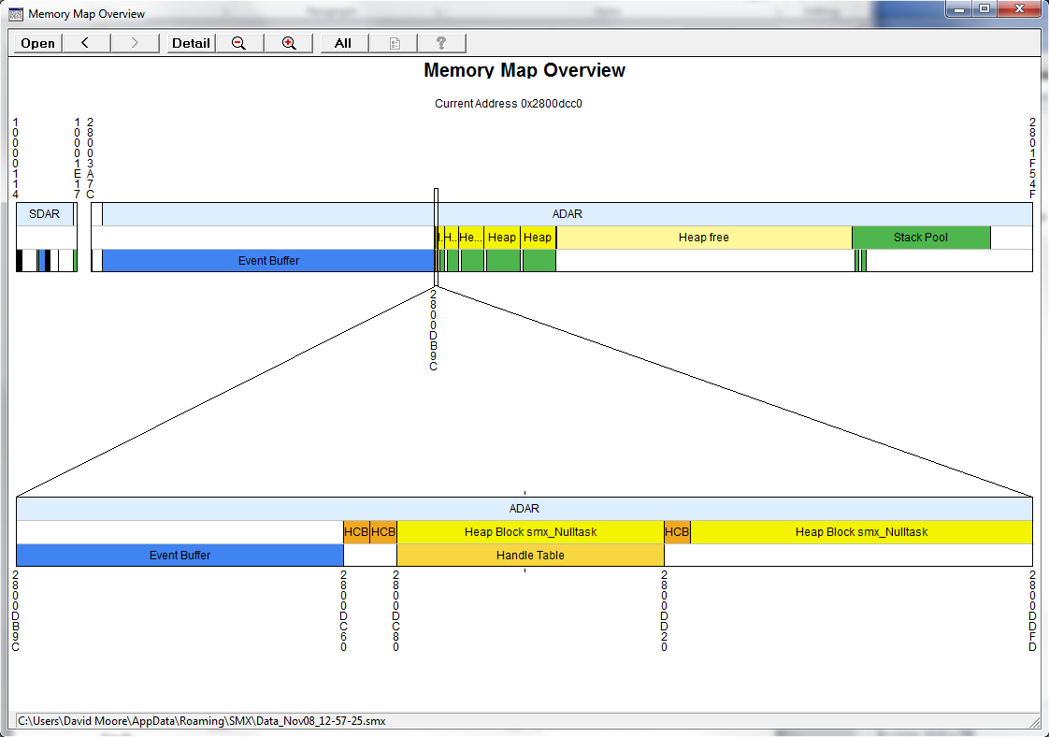Minimize the Memory Map Overview window

pos(959,9)
